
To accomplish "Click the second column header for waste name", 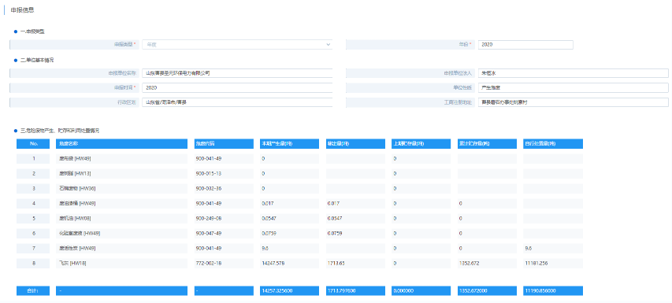I will pos(121,144).
